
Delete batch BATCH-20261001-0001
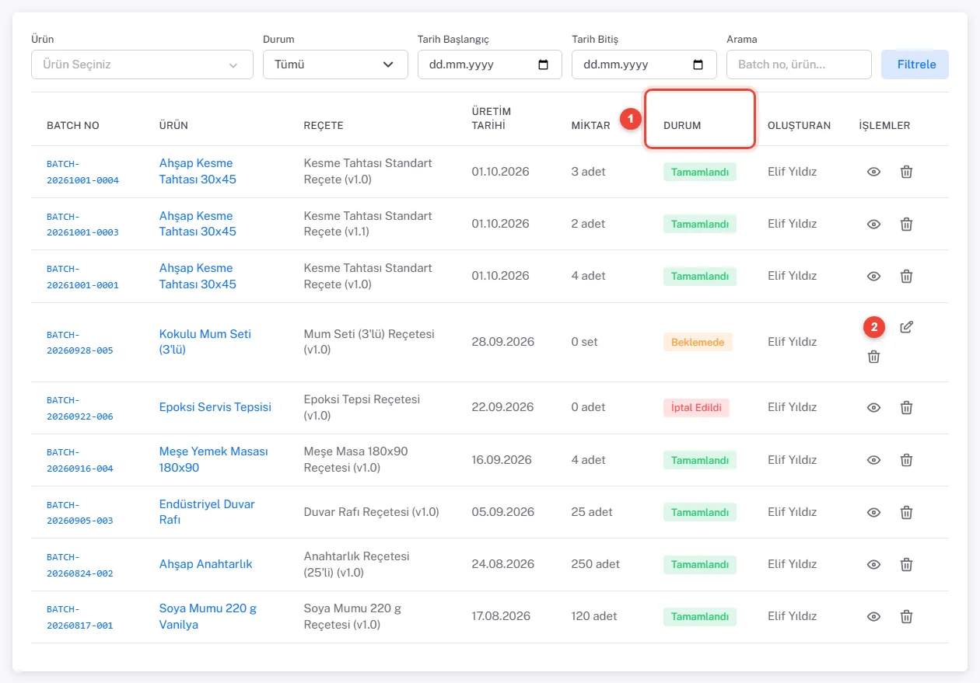(906, 276)
